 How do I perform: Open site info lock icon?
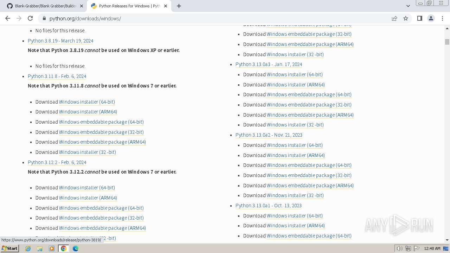click(44, 18)
